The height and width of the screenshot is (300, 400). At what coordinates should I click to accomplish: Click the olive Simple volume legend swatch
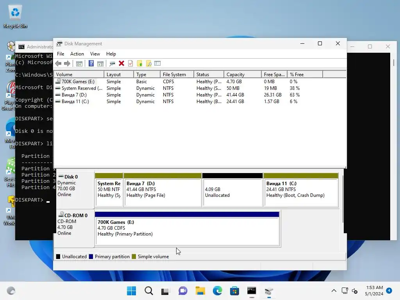point(134,257)
